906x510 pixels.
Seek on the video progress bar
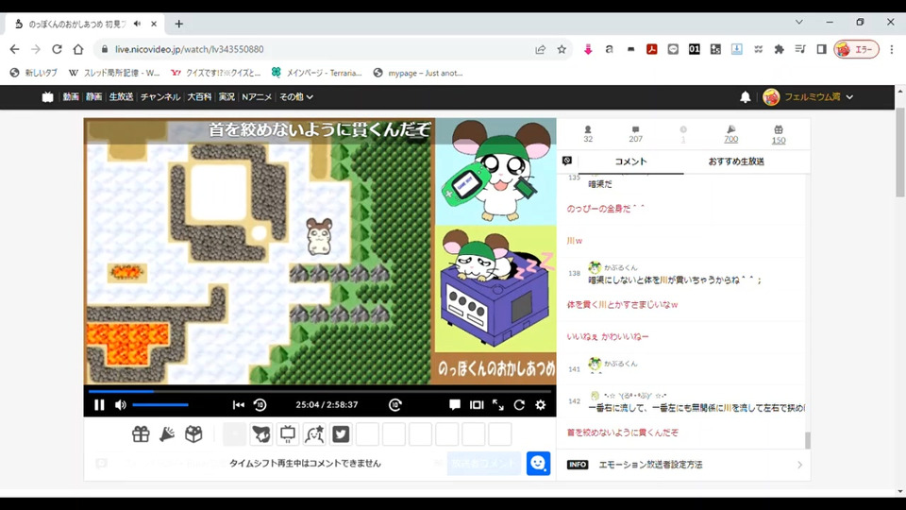pyautogui.click(x=320, y=391)
